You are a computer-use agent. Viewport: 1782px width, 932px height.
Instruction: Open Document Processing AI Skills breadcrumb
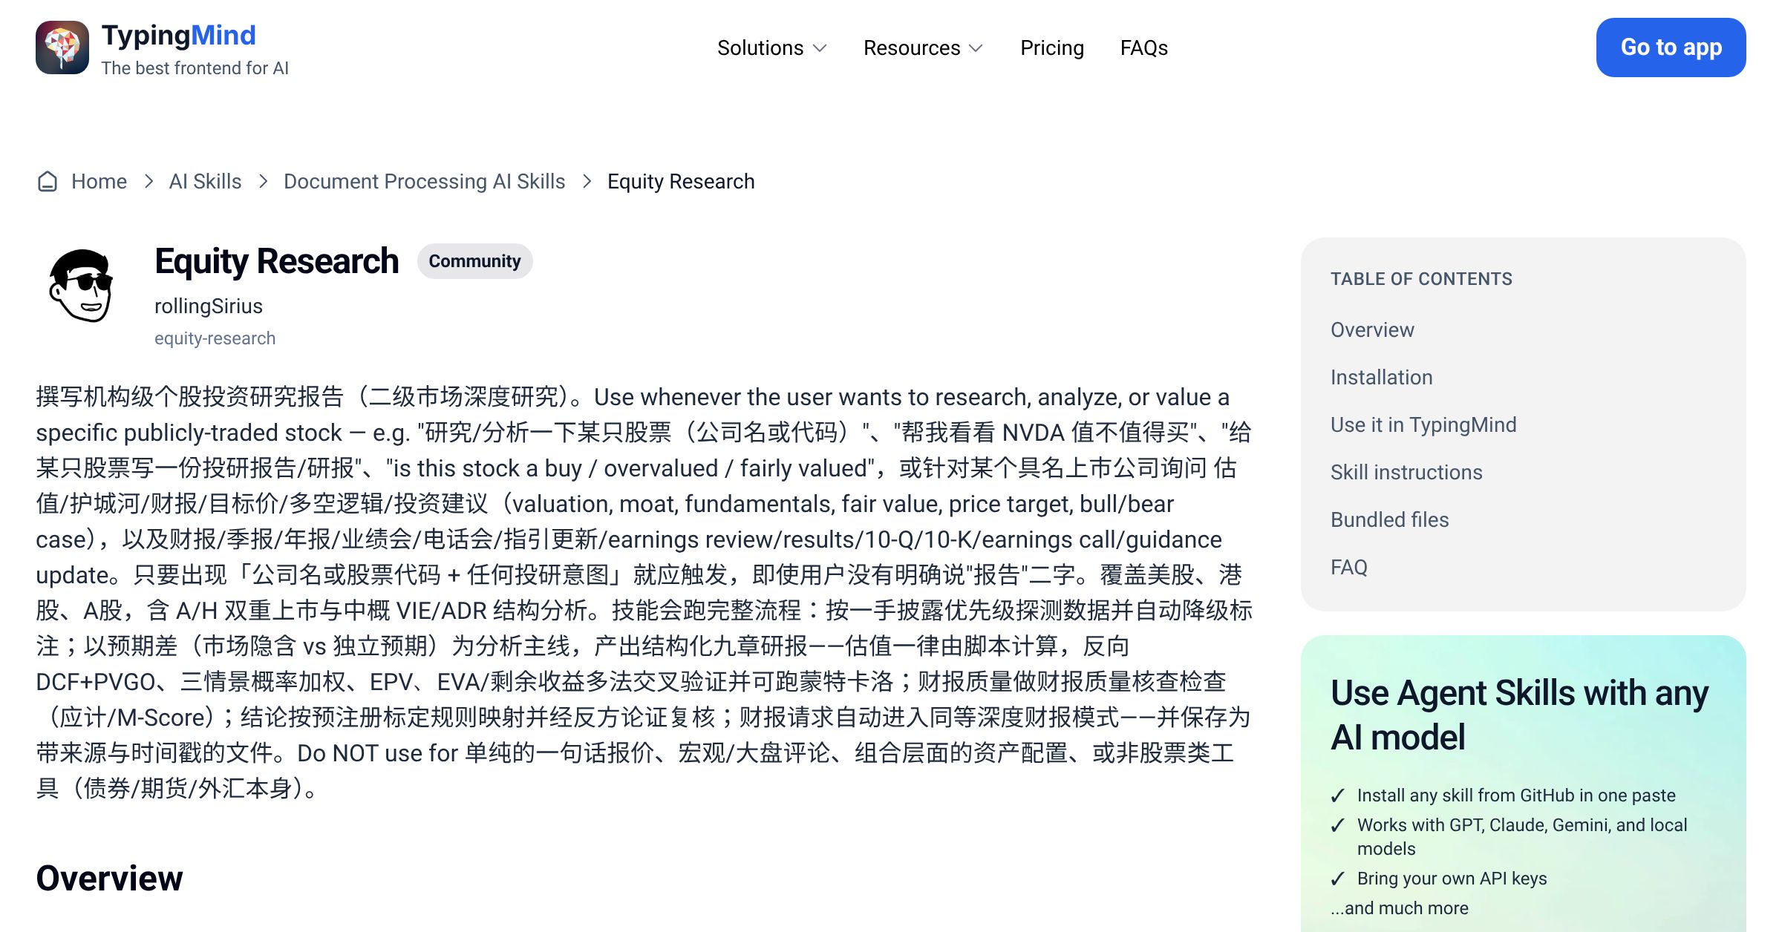point(424,182)
